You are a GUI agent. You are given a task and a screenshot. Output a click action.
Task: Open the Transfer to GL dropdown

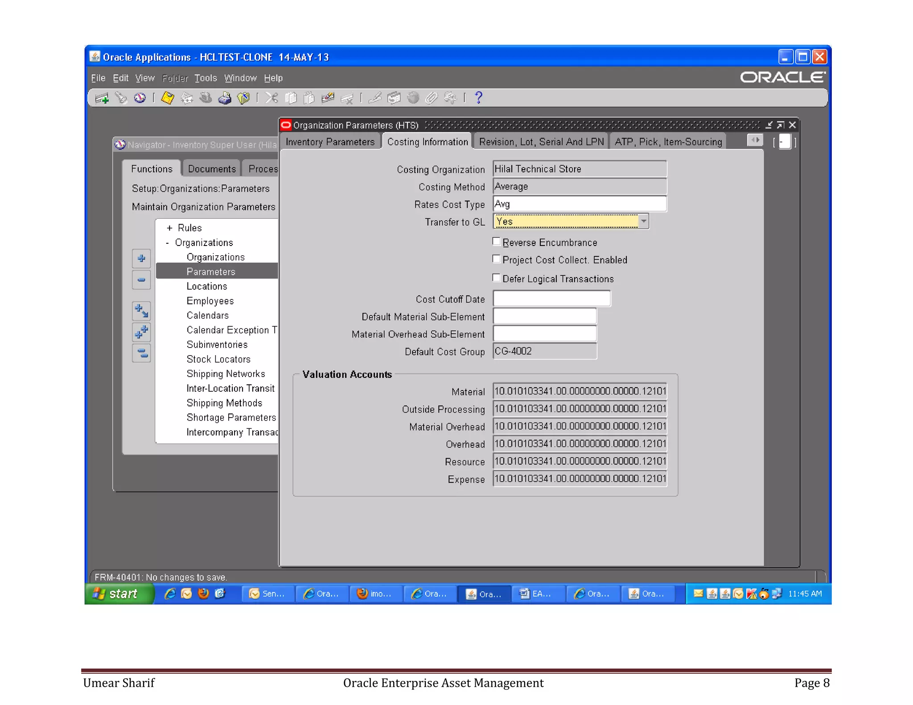tap(643, 221)
